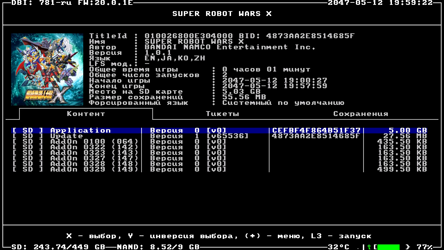The width and height of the screenshot is (444, 250).
Task: Select AddOn 0328 (148) entry
Action: [x=94, y=164]
